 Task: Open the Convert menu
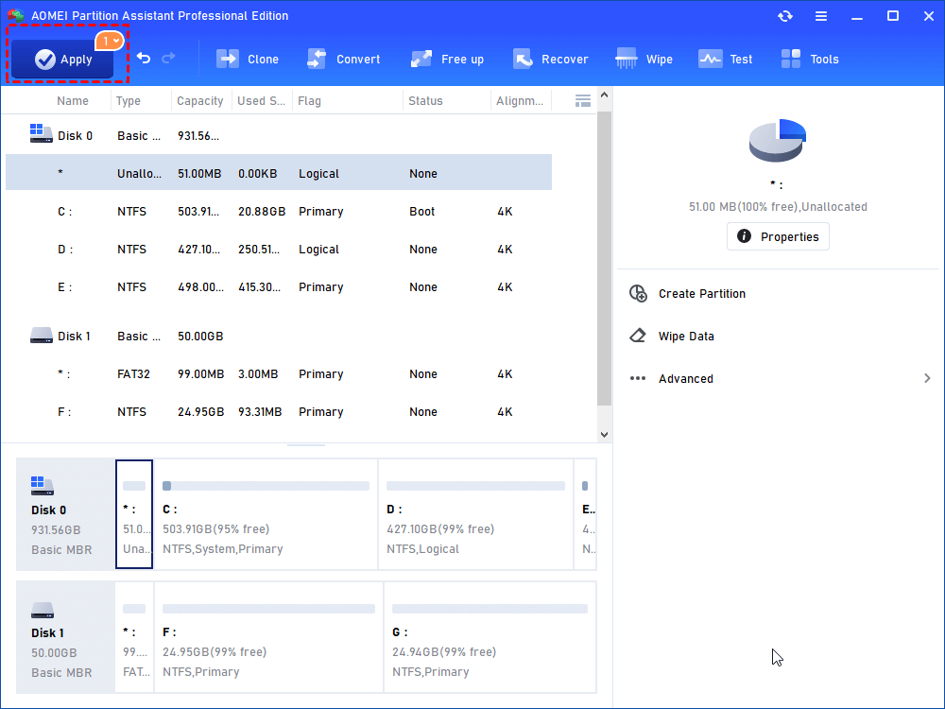(344, 59)
